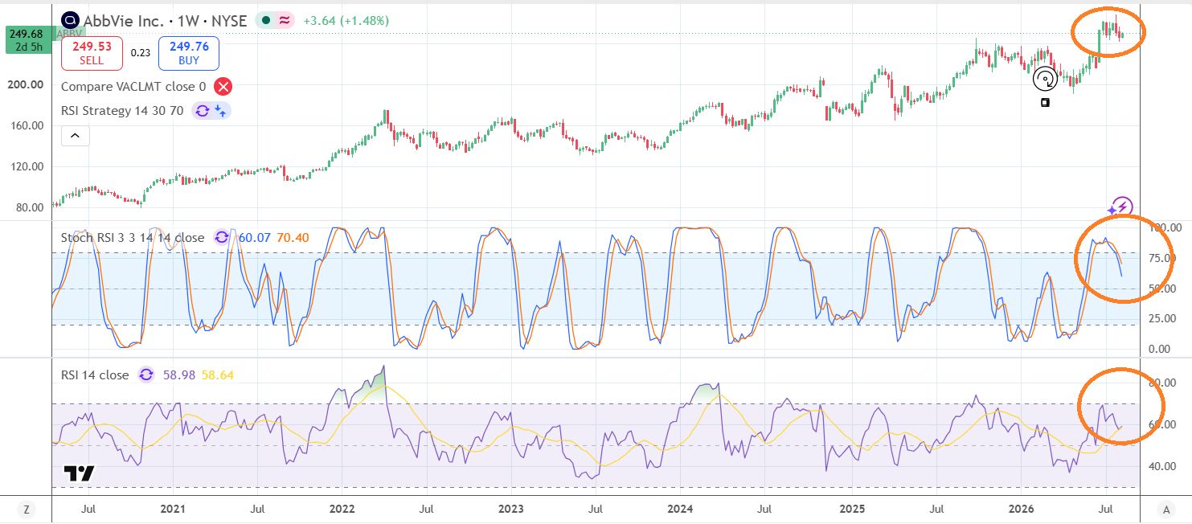Select the Compare VACLMT close 0 legend

point(133,87)
